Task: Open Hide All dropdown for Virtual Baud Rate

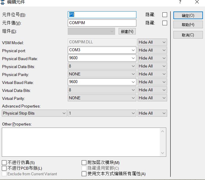Action: tap(152, 82)
